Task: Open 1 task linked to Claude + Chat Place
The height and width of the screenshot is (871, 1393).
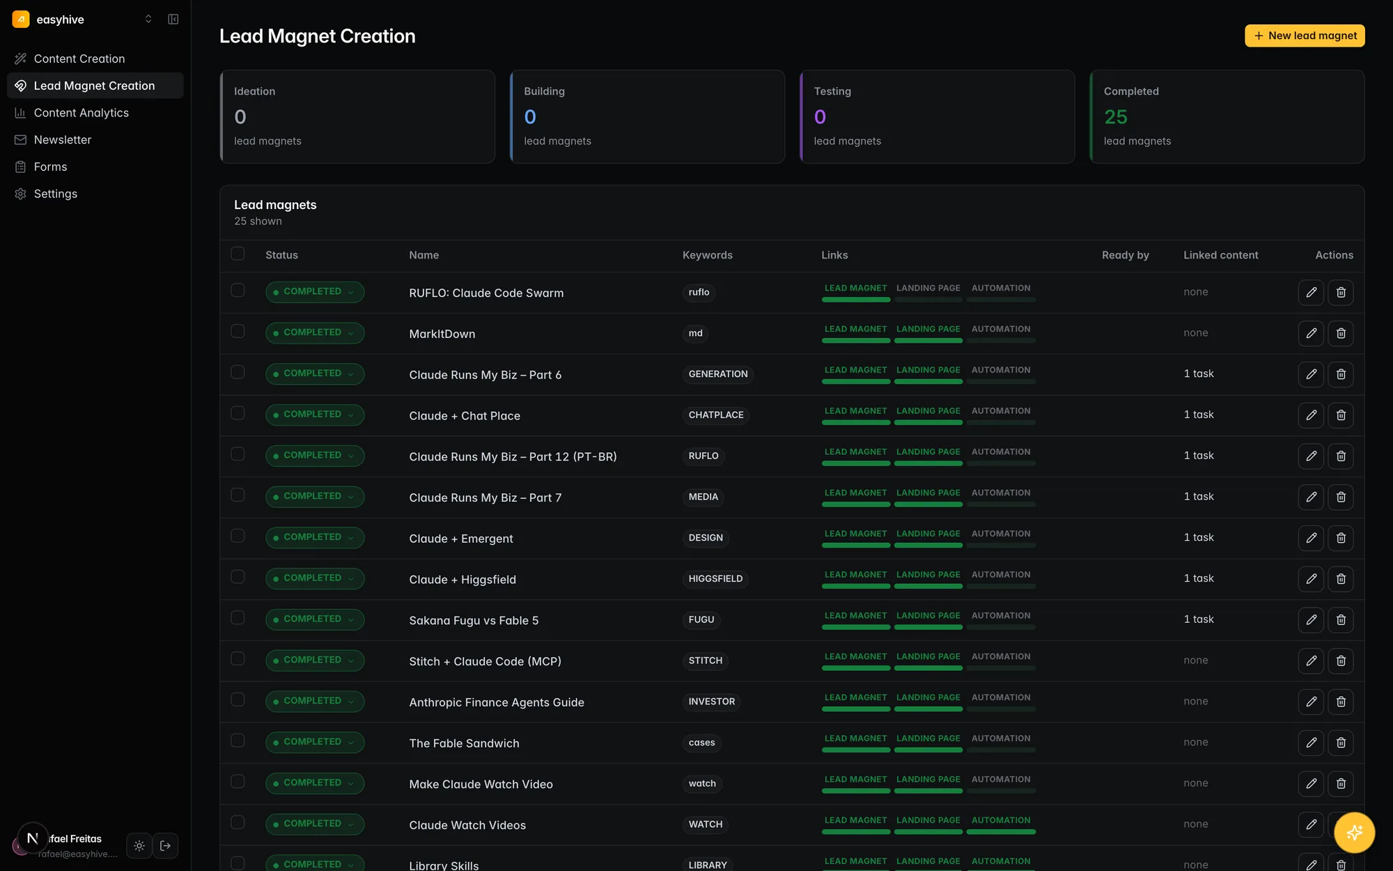Action: 1199,415
